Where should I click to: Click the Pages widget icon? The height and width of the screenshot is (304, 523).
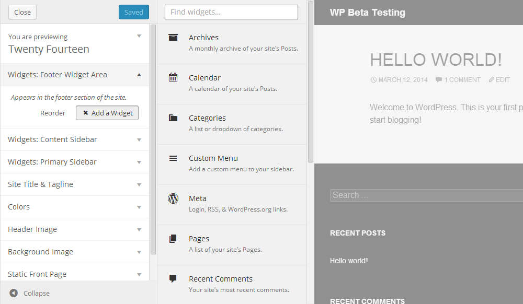[173, 239]
